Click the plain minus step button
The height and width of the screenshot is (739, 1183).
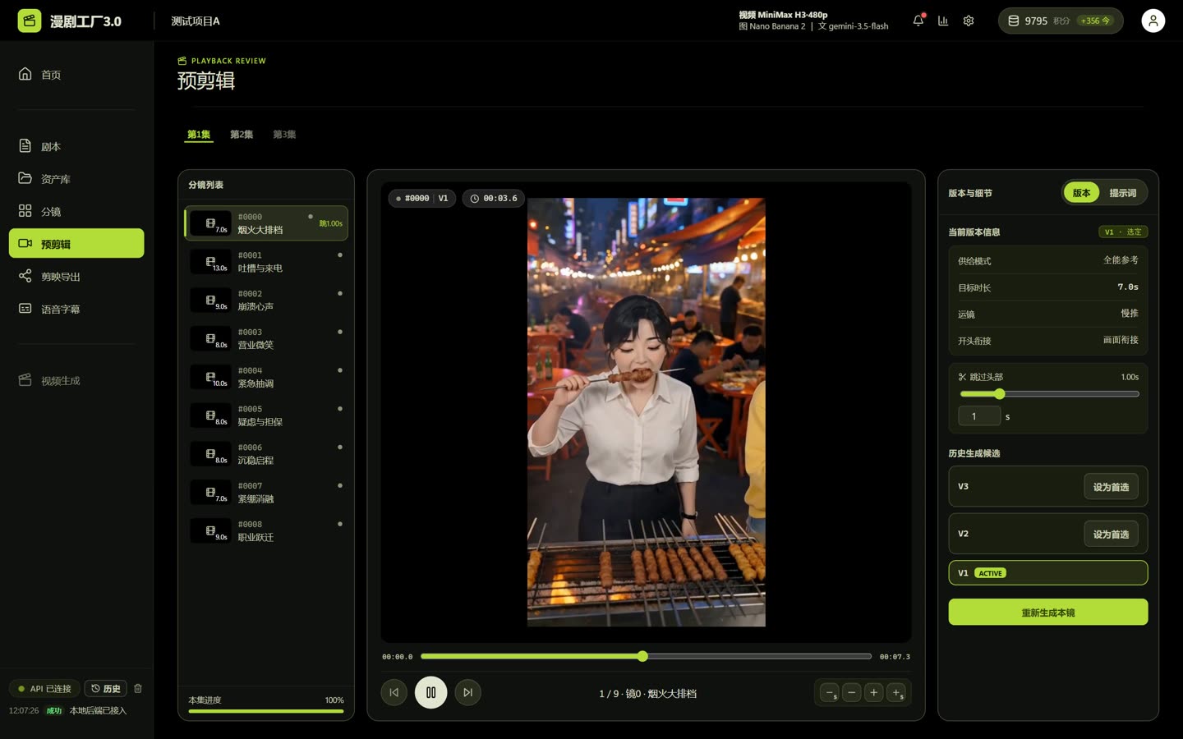(x=852, y=693)
